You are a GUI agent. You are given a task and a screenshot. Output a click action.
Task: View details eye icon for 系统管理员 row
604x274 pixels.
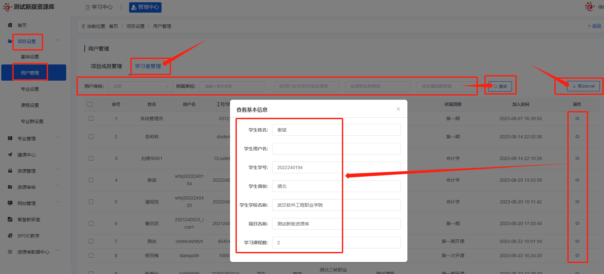577,119
